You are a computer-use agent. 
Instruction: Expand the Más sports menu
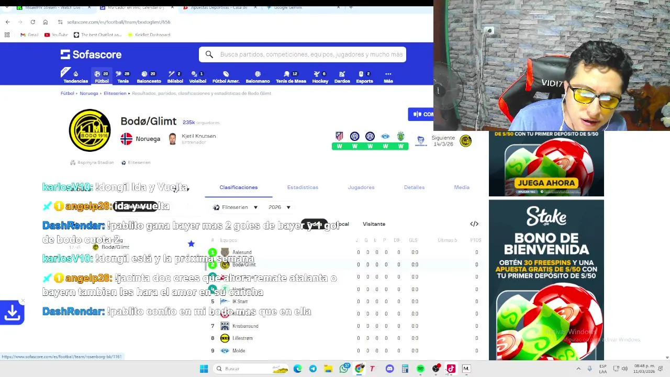coord(388,77)
